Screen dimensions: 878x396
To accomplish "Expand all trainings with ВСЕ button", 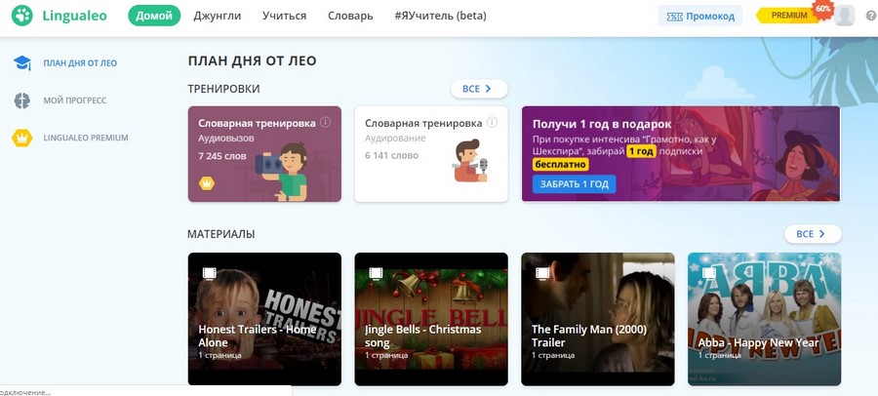I will tap(478, 89).
